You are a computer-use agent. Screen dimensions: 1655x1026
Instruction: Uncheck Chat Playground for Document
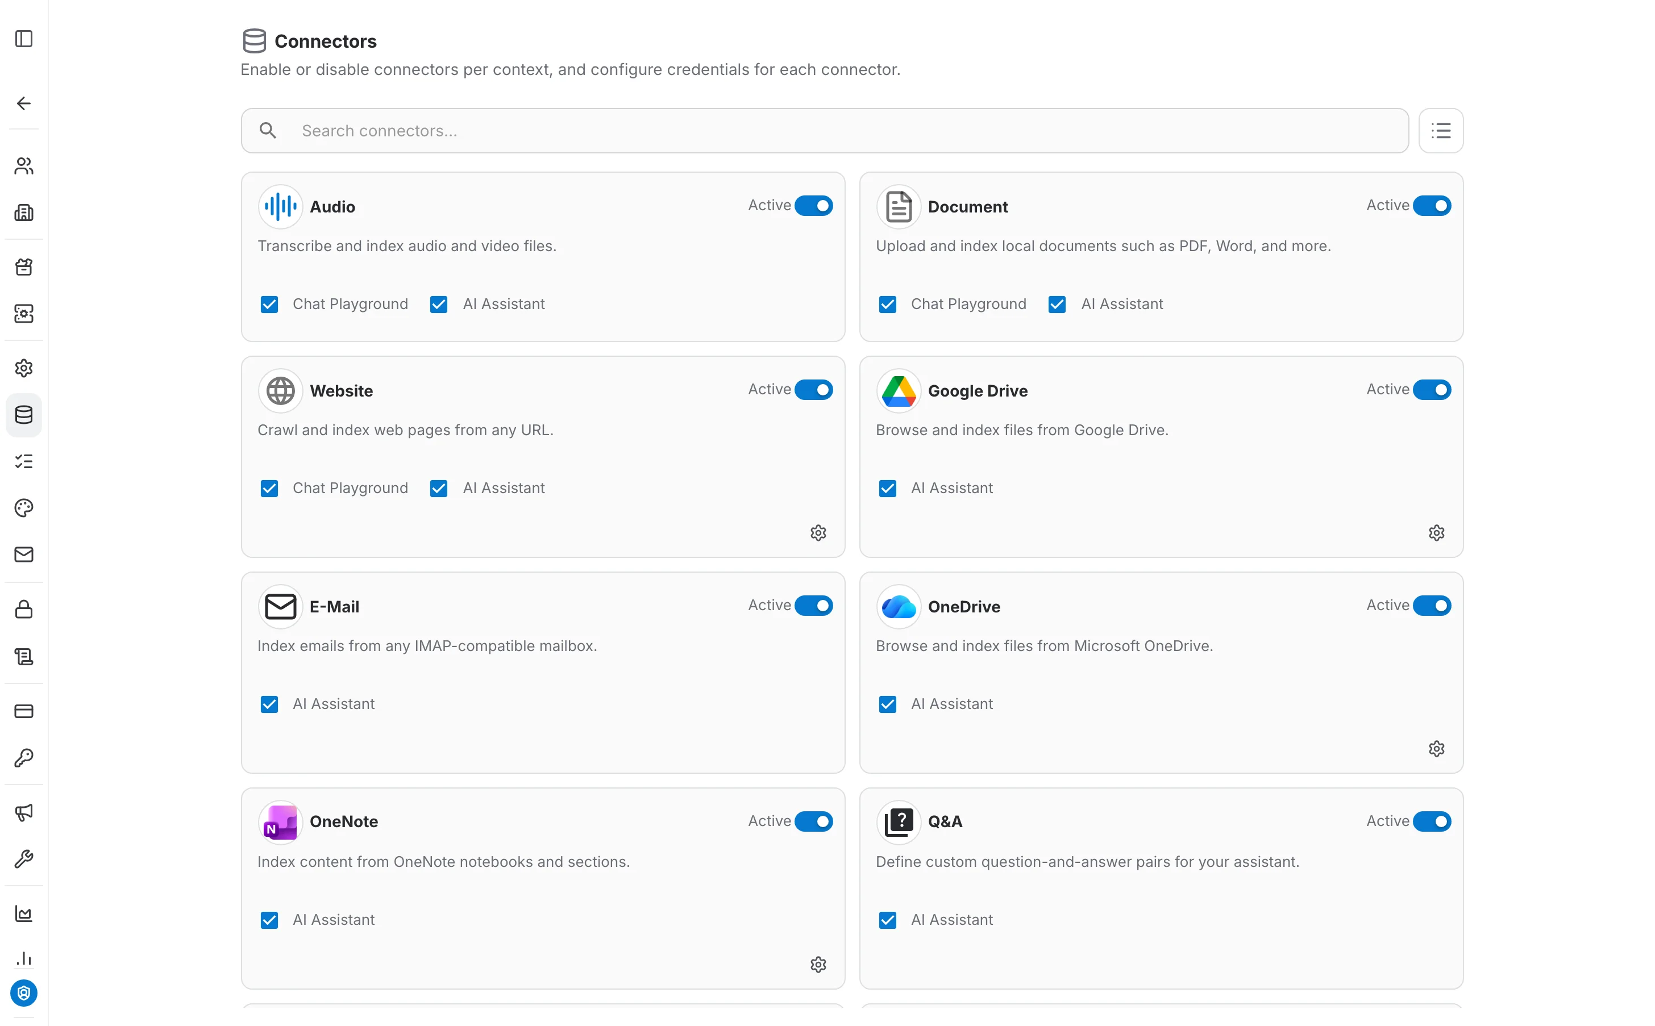(x=887, y=304)
